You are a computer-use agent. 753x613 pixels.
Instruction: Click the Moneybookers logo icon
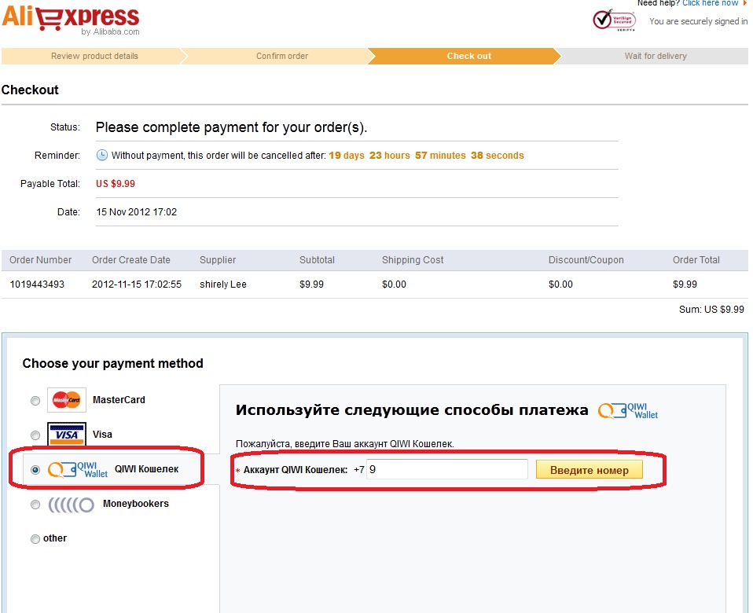(x=72, y=504)
